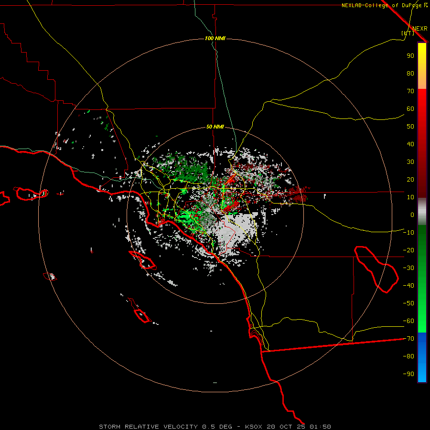This screenshot has height=430, width=430.
Task: Click the 01:50 timestamp
Action: tap(320, 427)
